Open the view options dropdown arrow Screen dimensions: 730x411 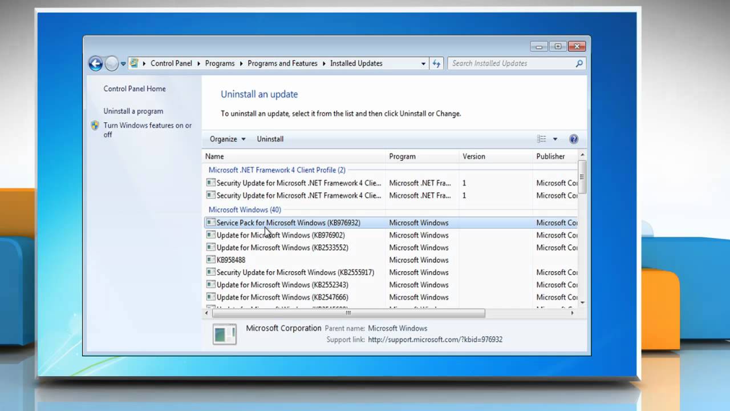click(x=555, y=139)
